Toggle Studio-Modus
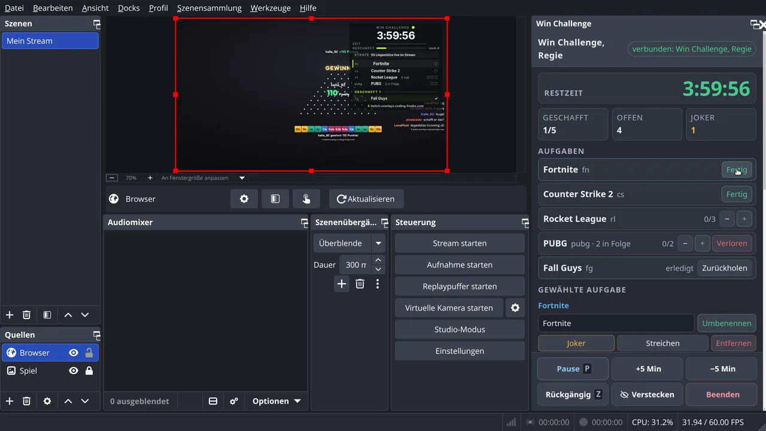This screenshot has width=766, height=431. pos(460,329)
